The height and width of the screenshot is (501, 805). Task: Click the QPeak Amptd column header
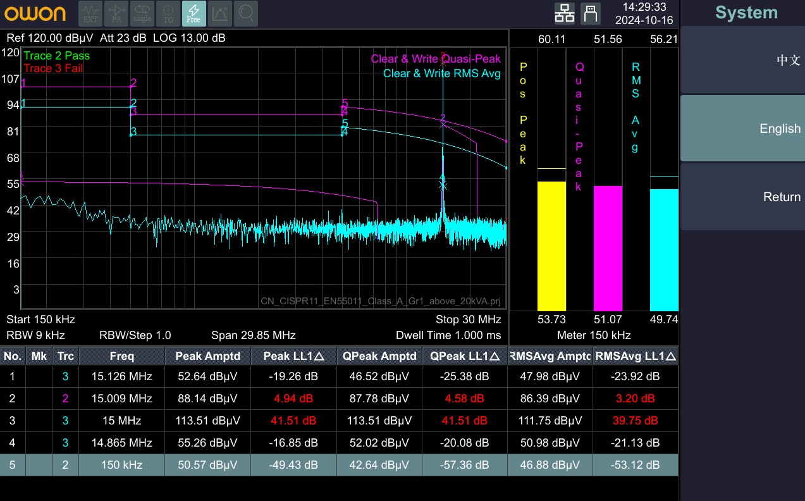pos(379,356)
